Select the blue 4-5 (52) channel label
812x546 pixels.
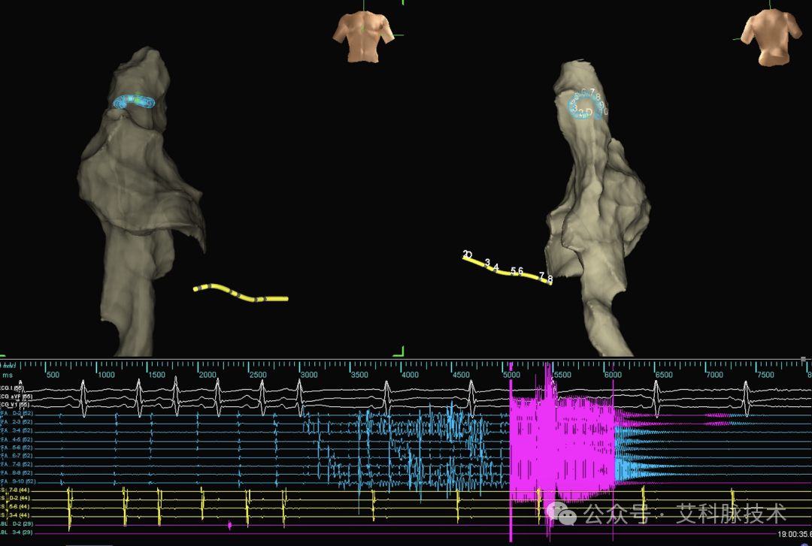(x=16, y=439)
